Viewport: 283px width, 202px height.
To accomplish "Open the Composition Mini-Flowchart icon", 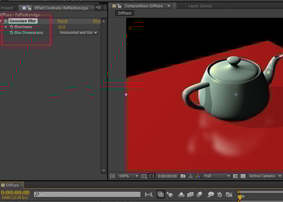I will pos(149,194).
